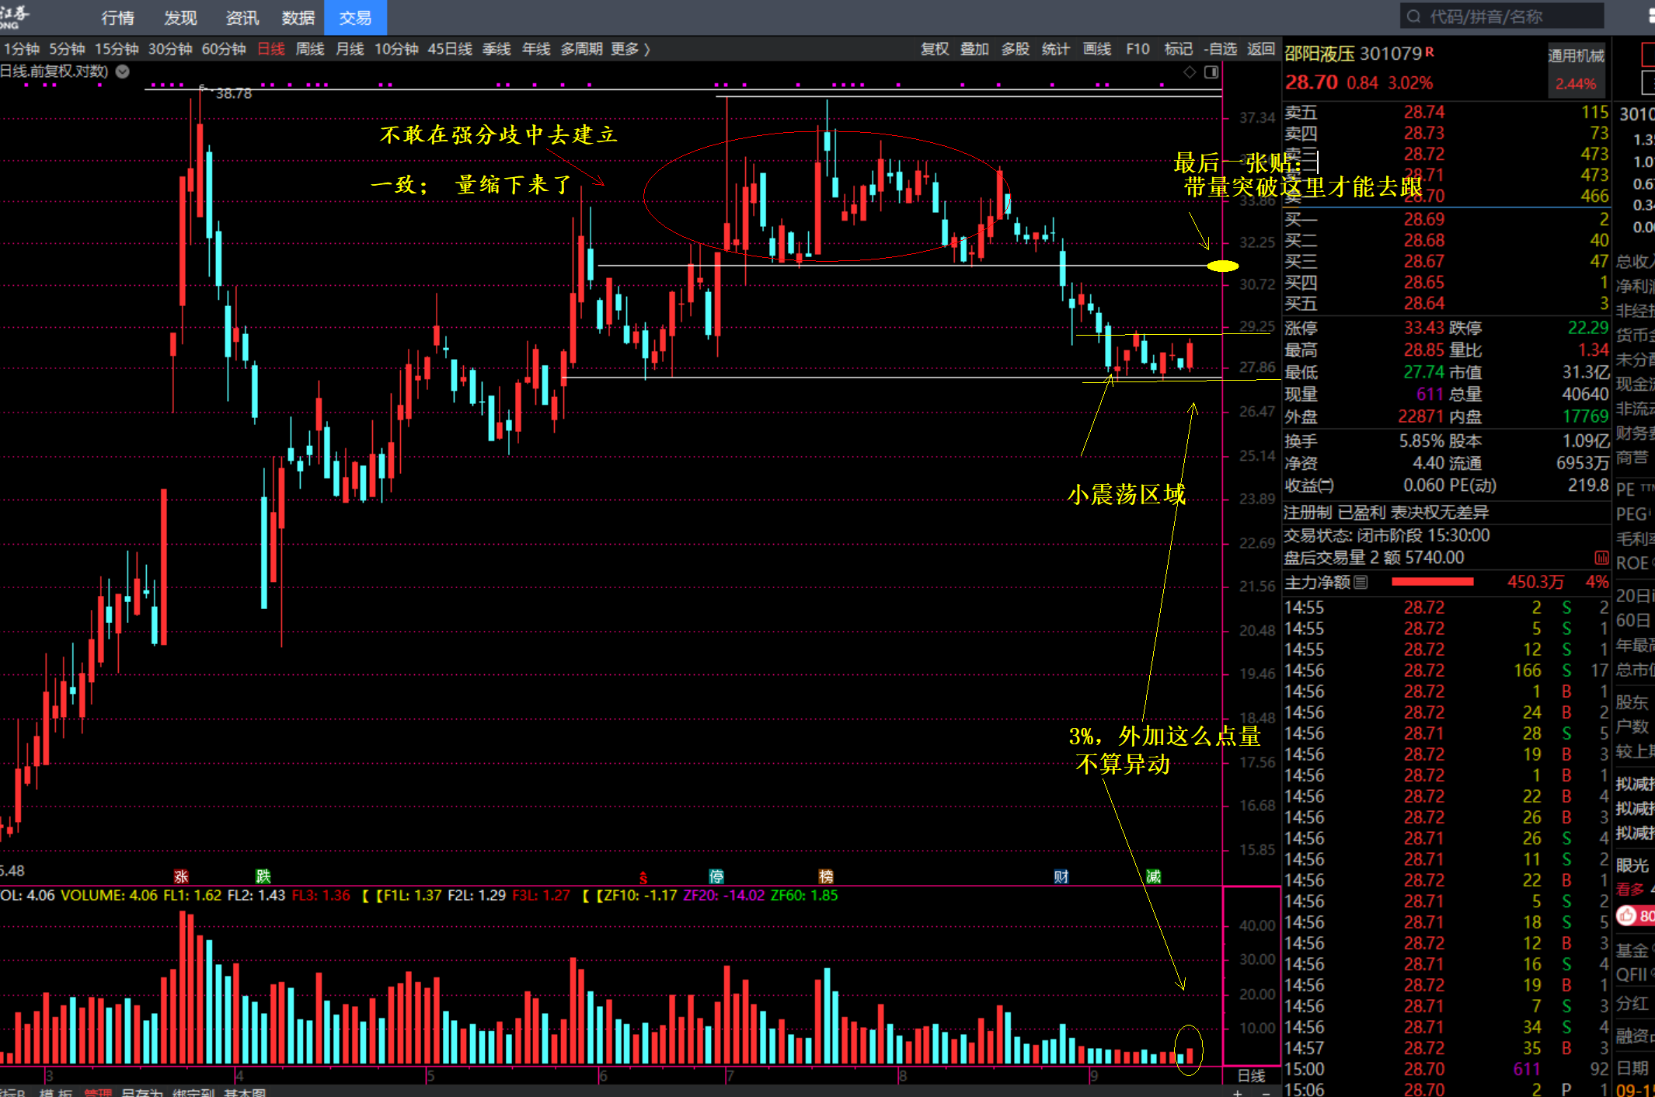Click the 日线 label under volume axis
Image resolution: width=1655 pixels, height=1097 pixels.
[x=1251, y=1076]
